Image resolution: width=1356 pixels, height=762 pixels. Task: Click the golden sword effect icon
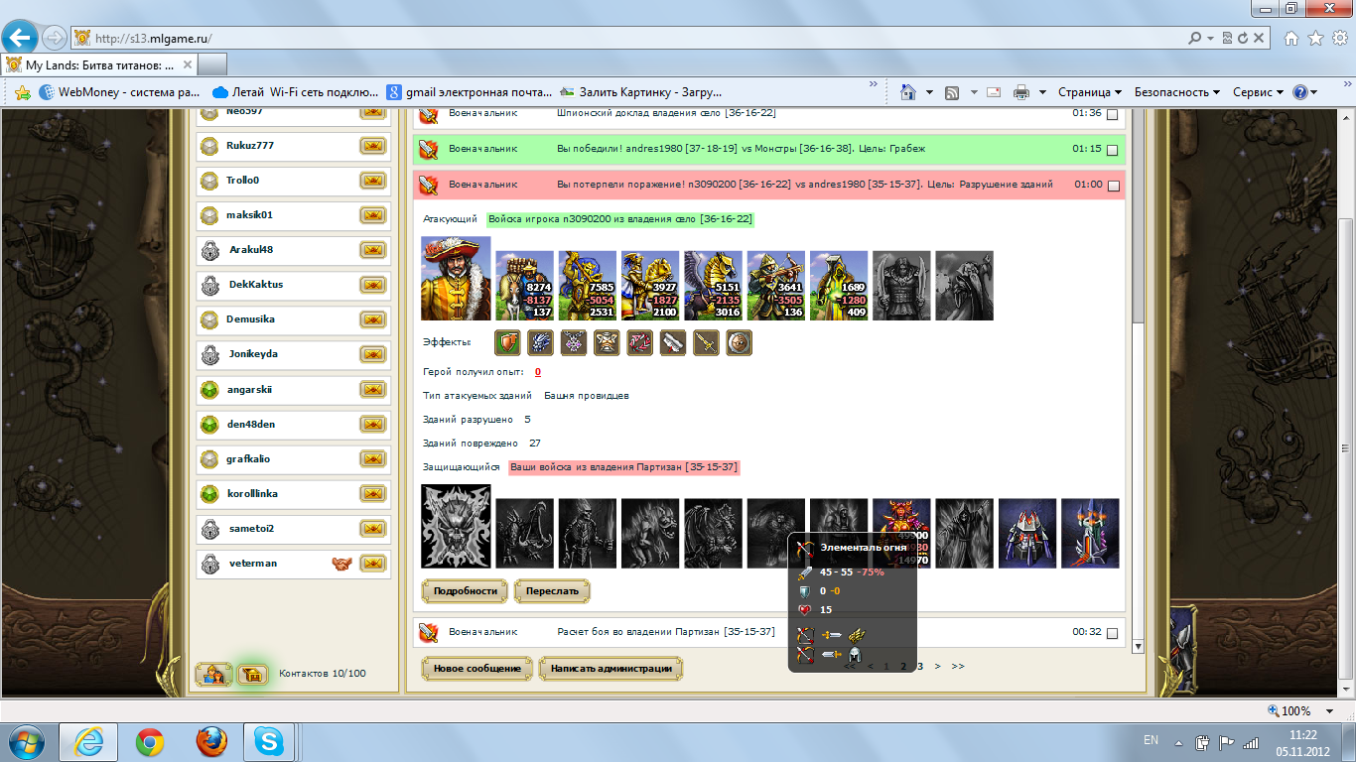pos(706,343)
